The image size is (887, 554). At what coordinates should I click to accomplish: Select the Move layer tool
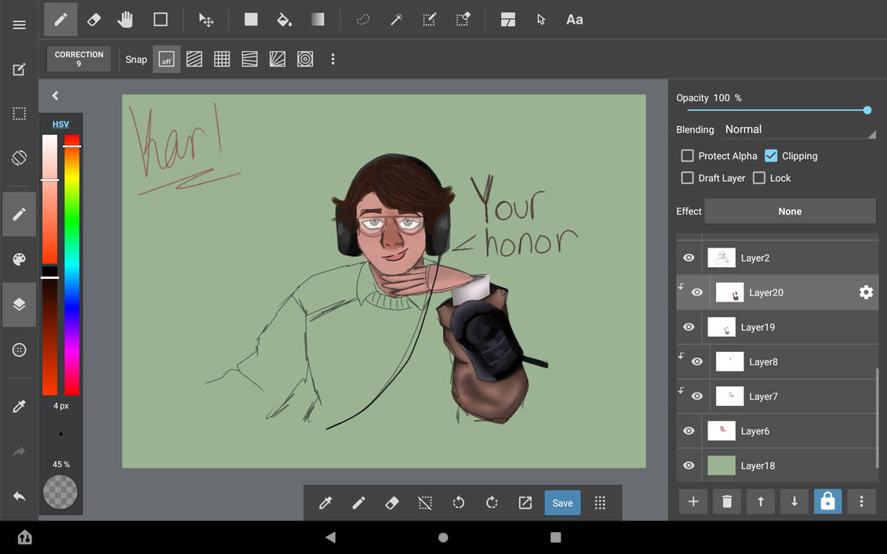tap(206, 20)
